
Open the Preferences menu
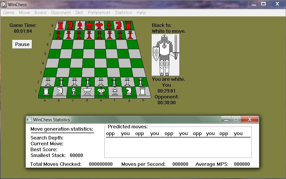(x=99, y=13)
